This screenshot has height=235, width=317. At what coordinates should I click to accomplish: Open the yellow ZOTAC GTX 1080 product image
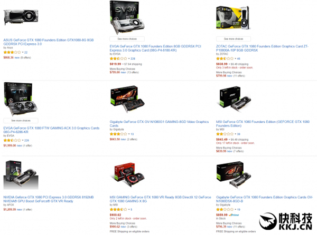233,18
